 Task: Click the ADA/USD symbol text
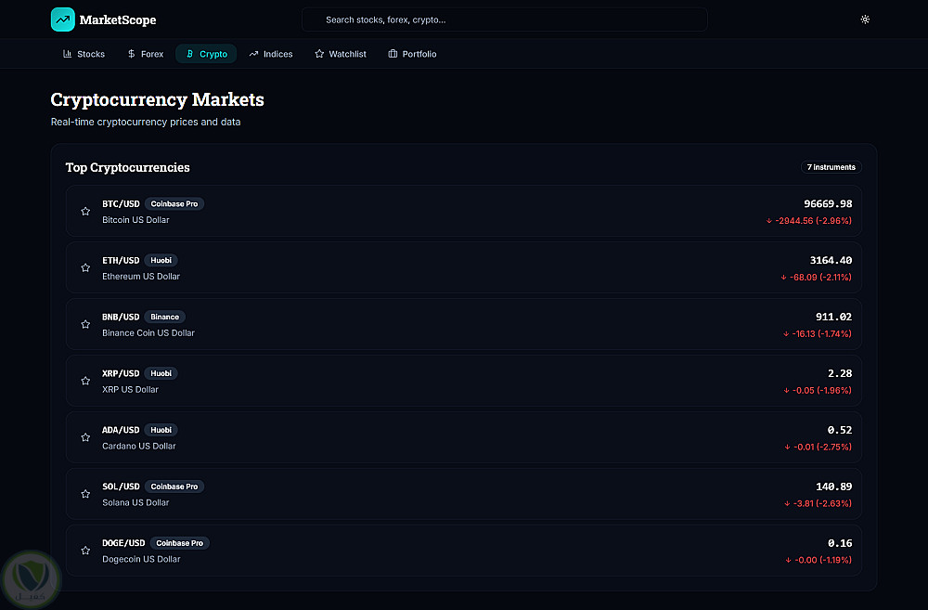pos(121,430)
